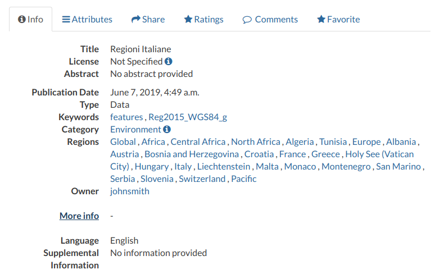Open the More info link
The image size is (440, 274).
click(79, 216)
